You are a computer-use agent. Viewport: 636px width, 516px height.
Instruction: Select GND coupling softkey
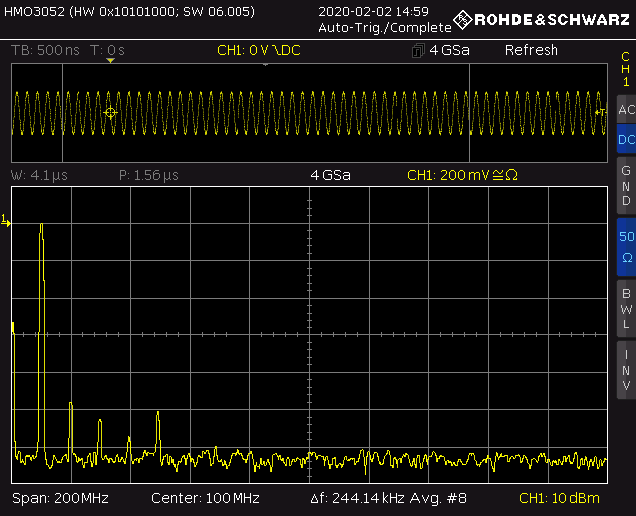pos(626,186)
